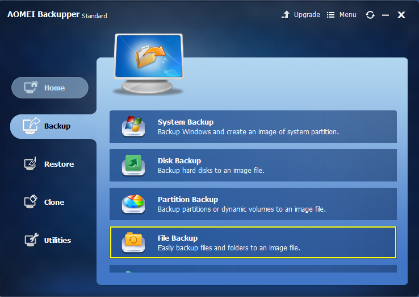This screenshot has height=297, width=419.
Task: Click the Clone sidebar icon
Action: tap(31, 202)
